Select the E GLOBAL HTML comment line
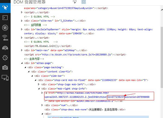163x118 pixels. tap(41, 42)
